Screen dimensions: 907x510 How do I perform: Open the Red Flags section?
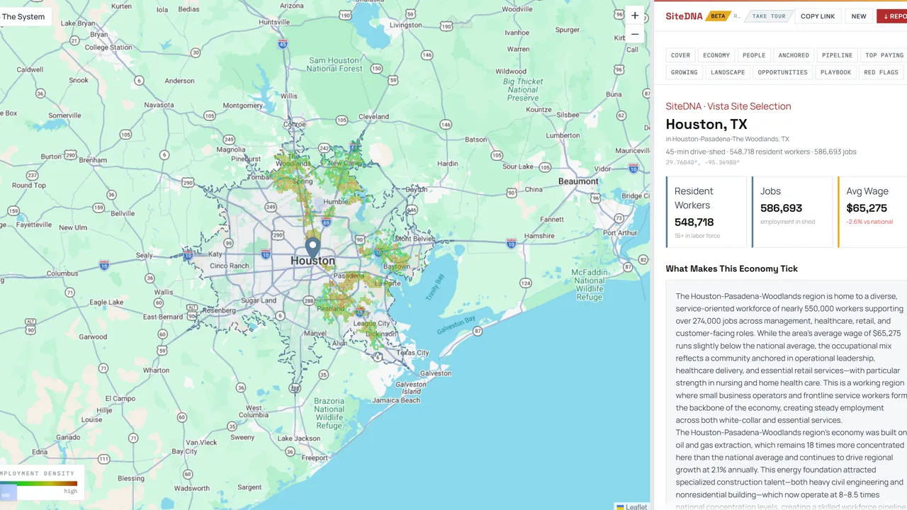pyautogui.click(x=881, y=72)
